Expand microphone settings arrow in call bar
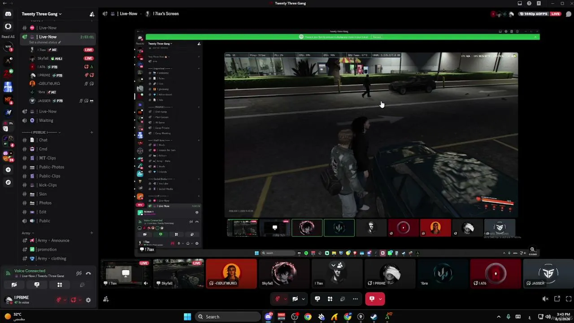 point(286,299)
